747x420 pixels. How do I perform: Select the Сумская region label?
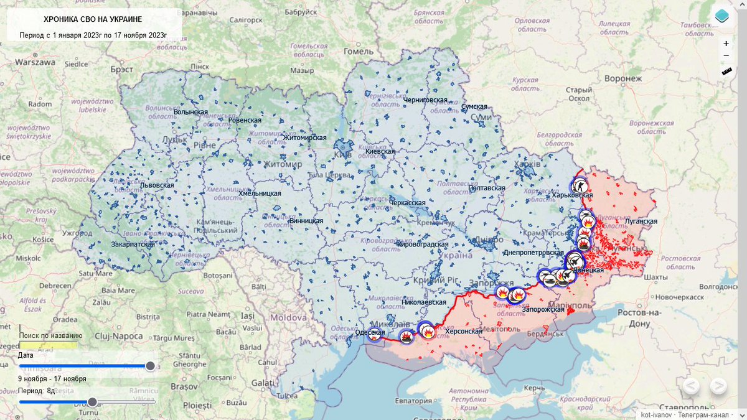tap(474, 107)
